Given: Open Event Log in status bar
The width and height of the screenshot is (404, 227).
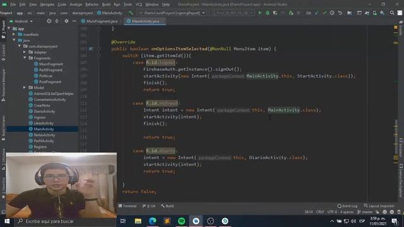Looking at the screenshot, I should (347, 206).
